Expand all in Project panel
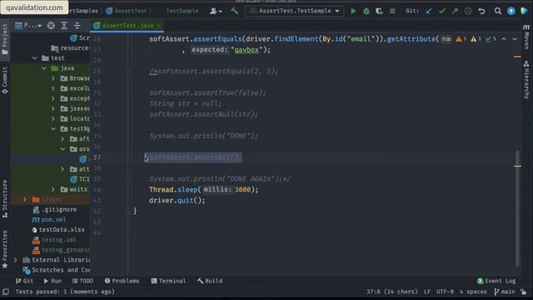This screenshot has height=300, width=533. [x=64, y=26]
